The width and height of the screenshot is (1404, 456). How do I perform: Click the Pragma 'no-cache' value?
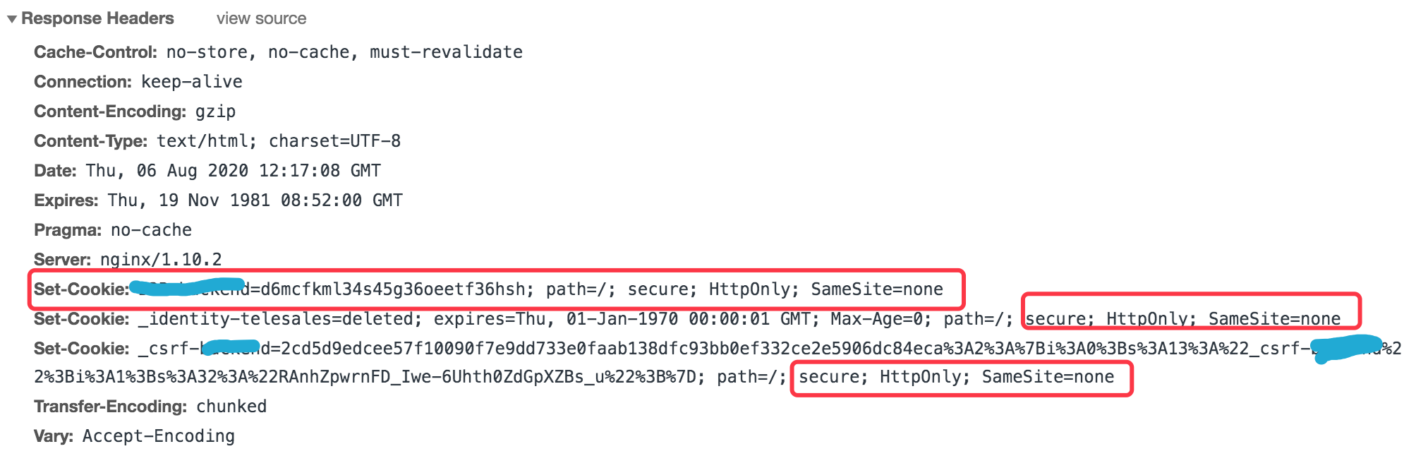tap(151, 230)
